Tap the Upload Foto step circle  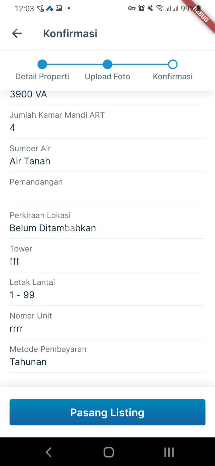click(x=107, y=65)
